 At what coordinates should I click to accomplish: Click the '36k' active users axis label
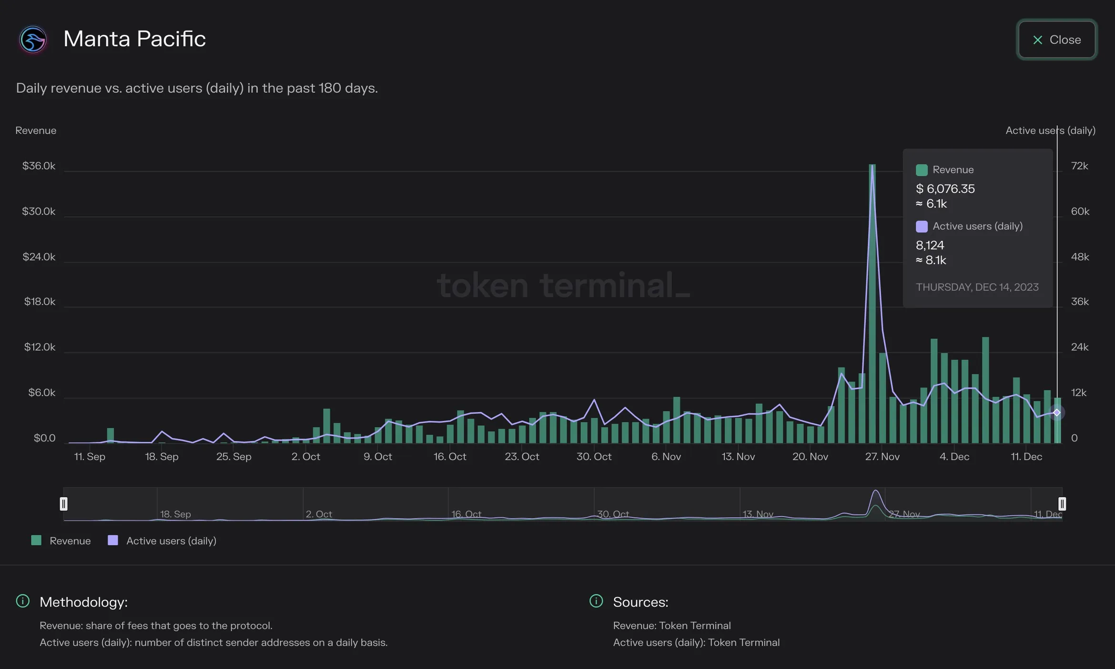click(x=1080, y=301)
